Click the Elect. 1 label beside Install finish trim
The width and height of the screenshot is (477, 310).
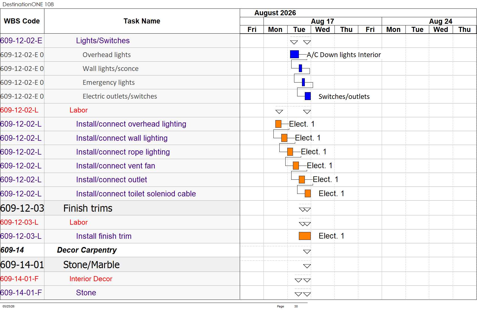tap(331, 236)
